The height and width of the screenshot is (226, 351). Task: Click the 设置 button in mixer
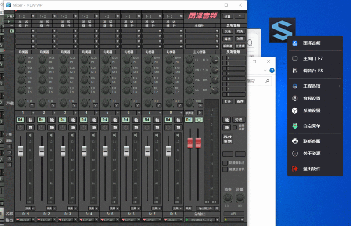[227, 16]
